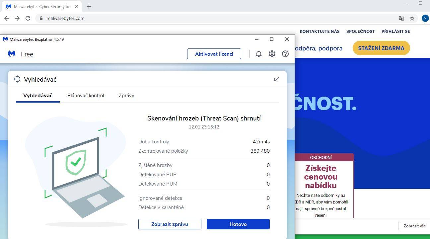Maximize the Malwarebytes window

(x=272, y=39)
